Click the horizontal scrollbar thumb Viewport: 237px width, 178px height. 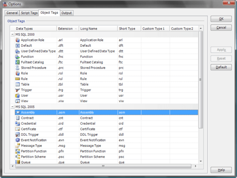[103, 166]
